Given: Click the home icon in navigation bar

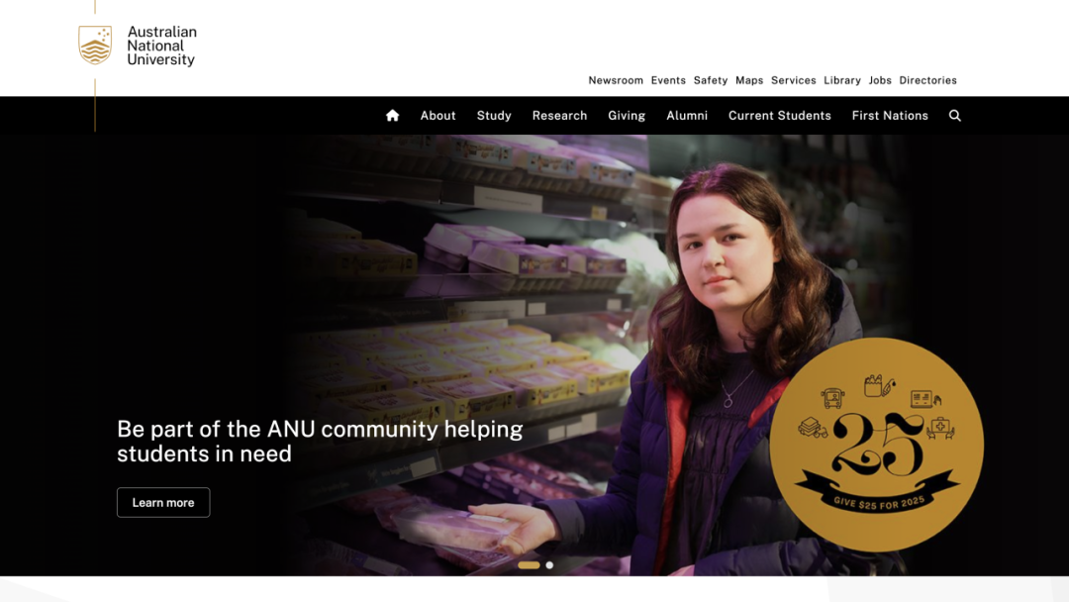Looking at the screenshot, I should pyautogui.click(x=392, y=115).
